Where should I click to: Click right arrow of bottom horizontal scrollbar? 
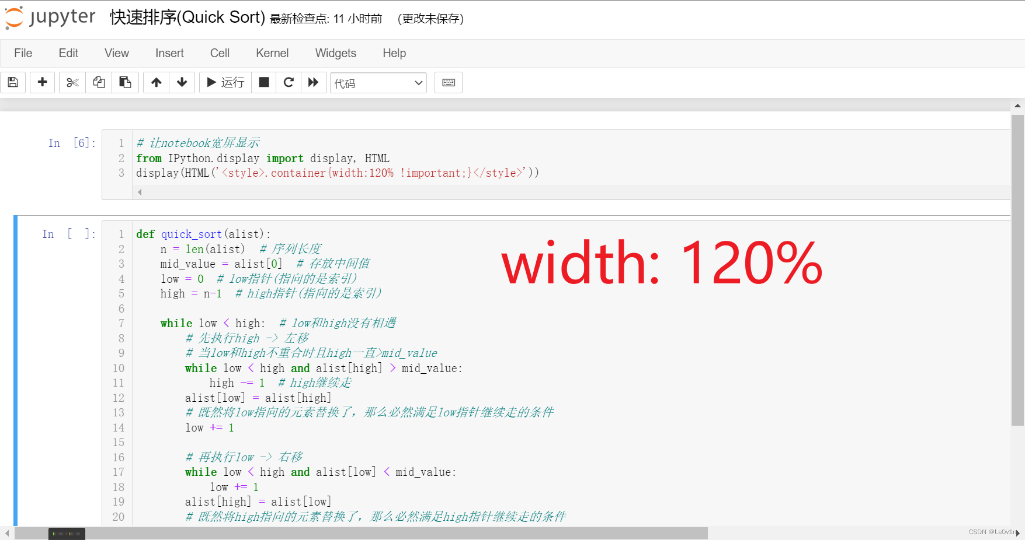[1018, 533]
